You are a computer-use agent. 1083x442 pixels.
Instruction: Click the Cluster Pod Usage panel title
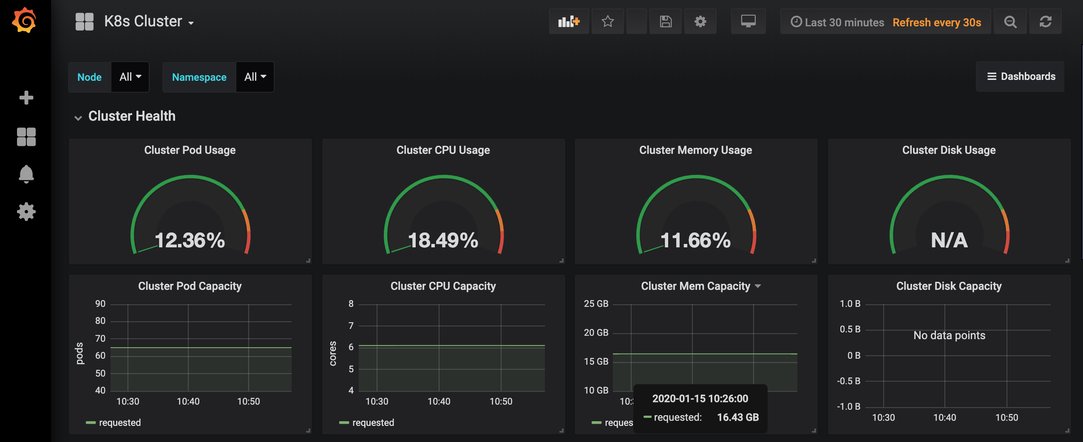click(190, 150)
